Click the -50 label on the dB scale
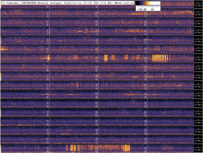Image resolution: width=203 pixels, height=153 pixels. 152,9
